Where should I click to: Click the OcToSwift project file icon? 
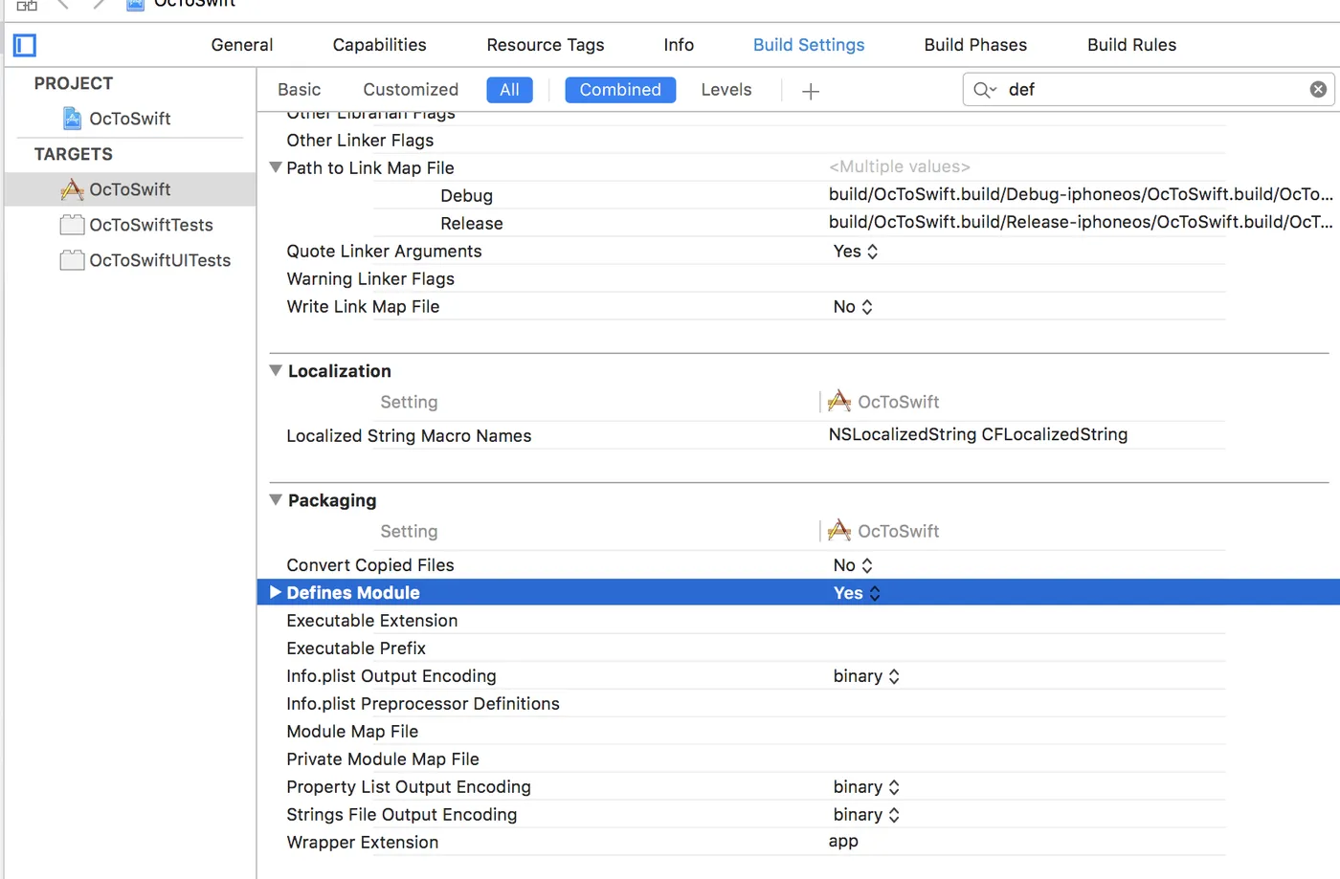72,119
